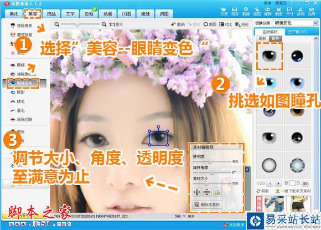
Task: Click the 预览 (preview) button
Action: (242, 24)
